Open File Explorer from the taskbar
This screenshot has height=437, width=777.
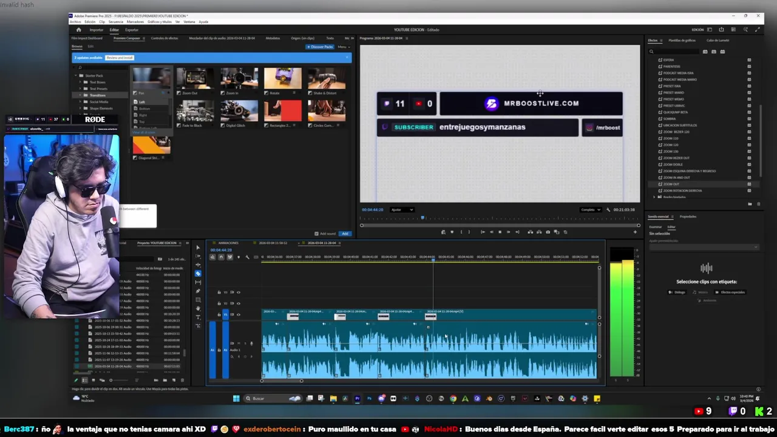pyautogui.click(x=333, y=399)
